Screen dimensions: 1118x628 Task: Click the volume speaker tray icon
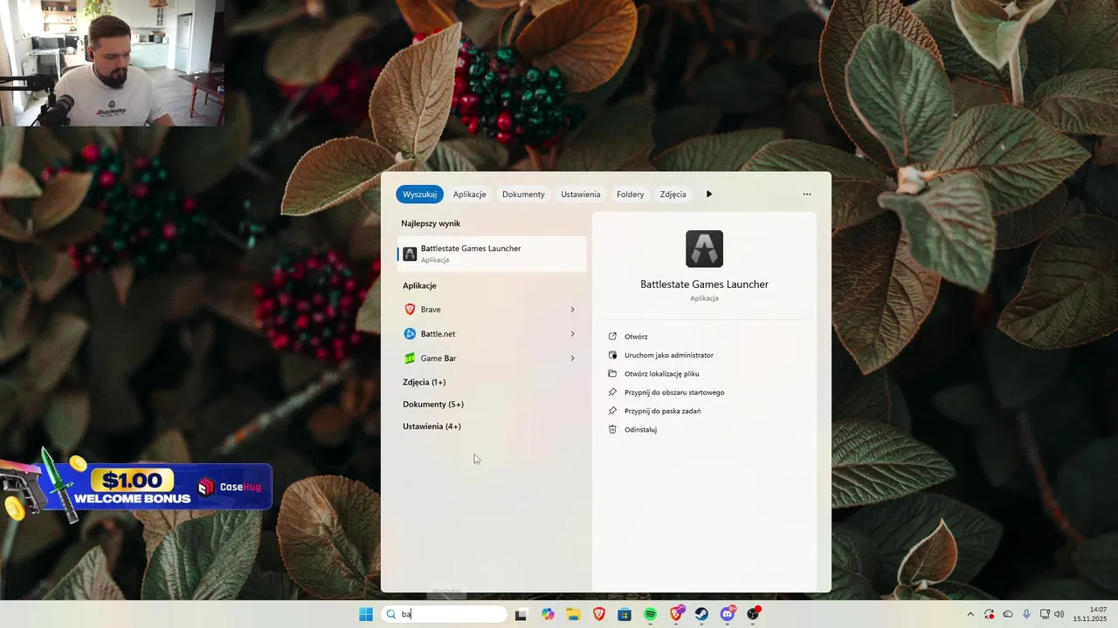point(1059,614)
